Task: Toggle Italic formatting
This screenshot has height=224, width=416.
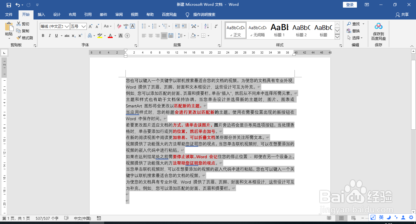Action: (x=50, y=36)
